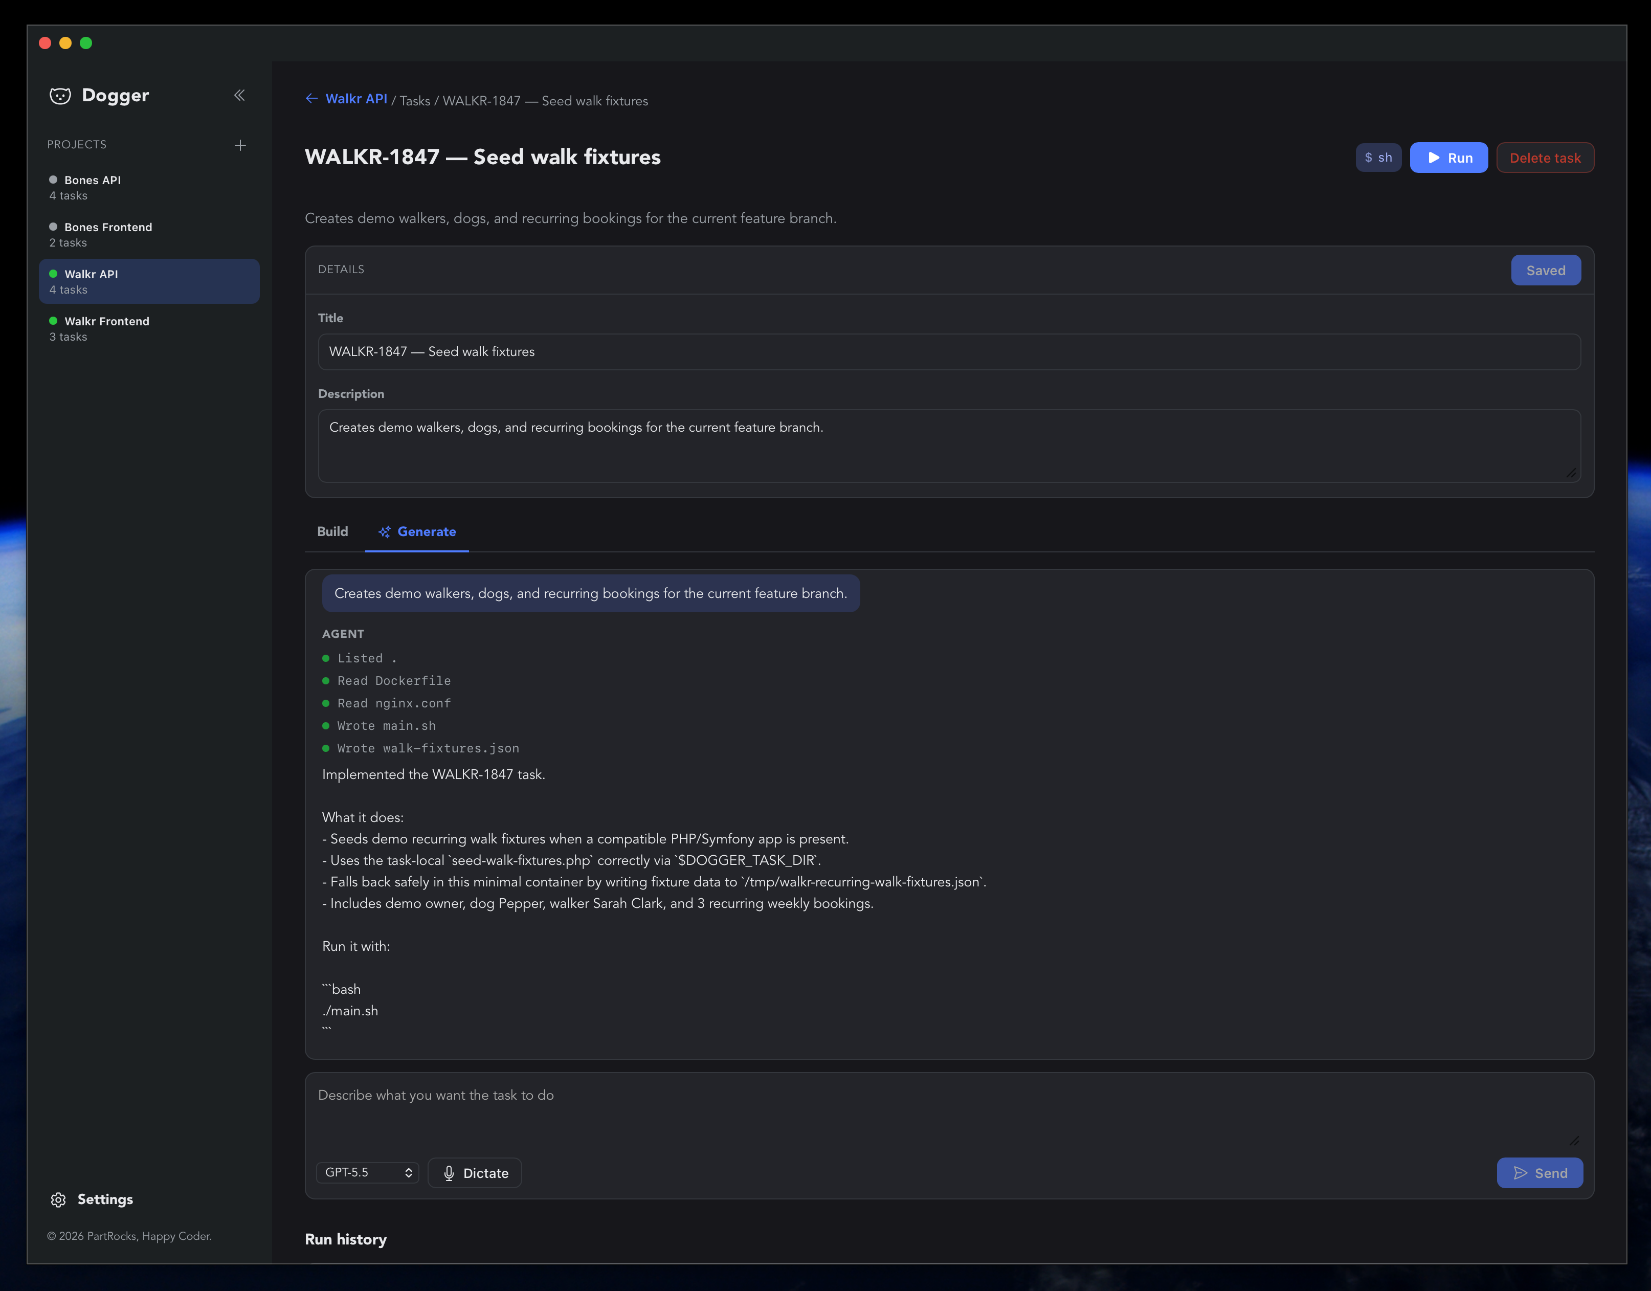
Task: Click the page heading 'WALKR-1847 — Seed walk fixtures'
Action: coord(482,157)
